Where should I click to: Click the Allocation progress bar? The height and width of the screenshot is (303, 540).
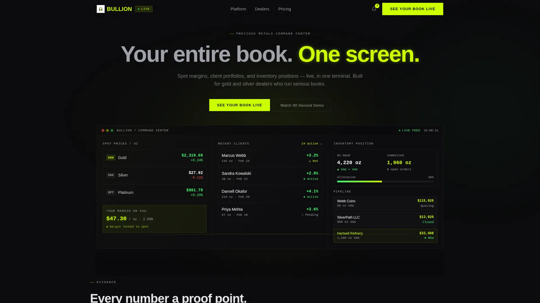pyautogui.click(x=385, y=182)
